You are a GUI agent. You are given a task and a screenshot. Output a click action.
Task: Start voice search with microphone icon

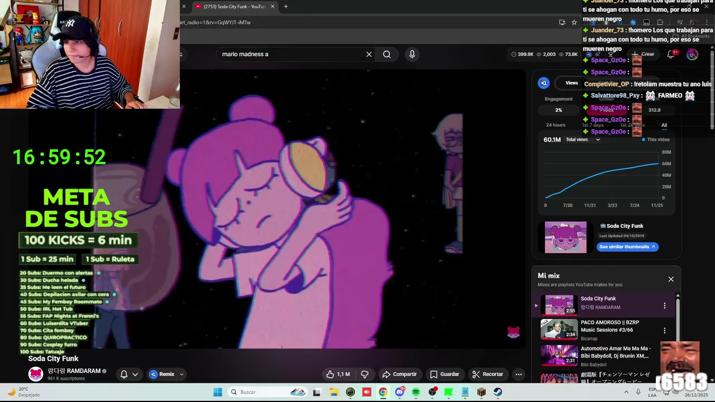tap(412, 54)
